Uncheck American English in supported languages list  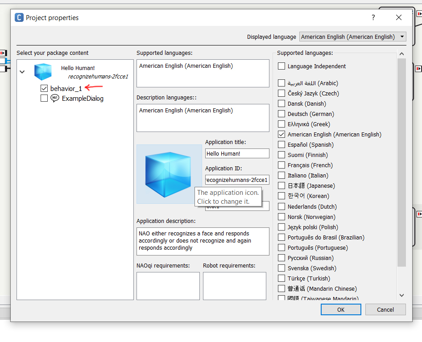coord(281,134)
